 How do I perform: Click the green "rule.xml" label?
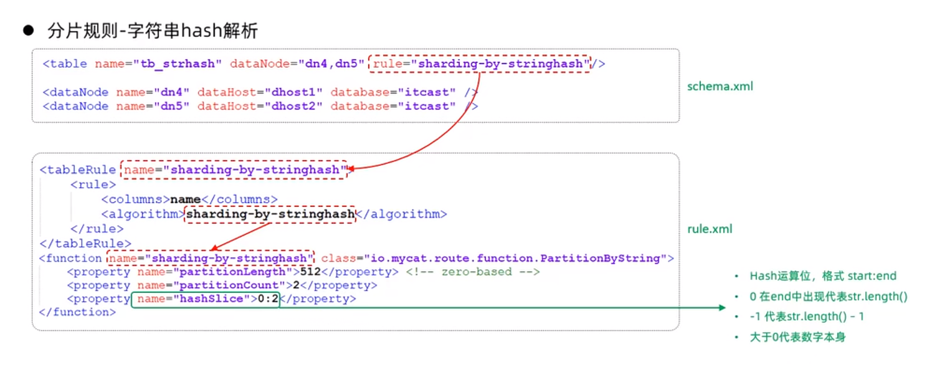[x=710, y=229]
